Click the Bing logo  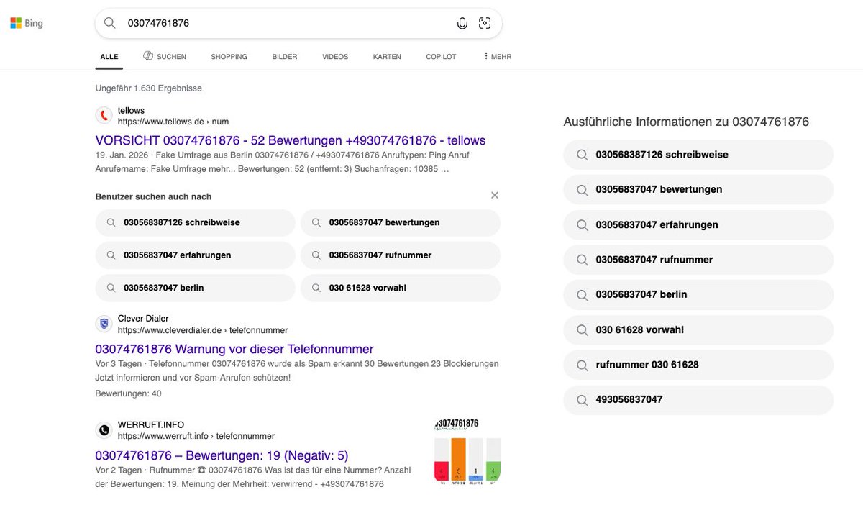27,23
